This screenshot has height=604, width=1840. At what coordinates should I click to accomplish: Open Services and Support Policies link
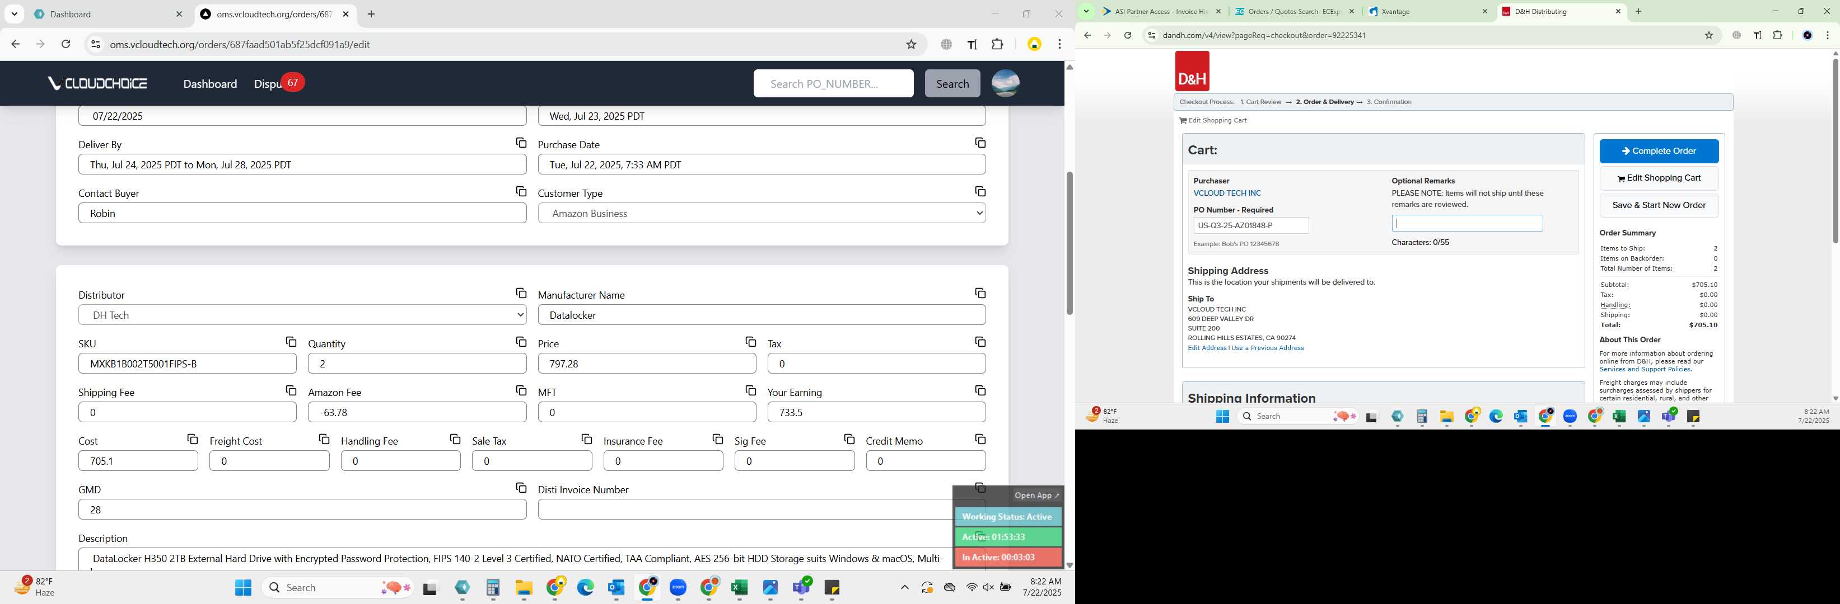1645,369
